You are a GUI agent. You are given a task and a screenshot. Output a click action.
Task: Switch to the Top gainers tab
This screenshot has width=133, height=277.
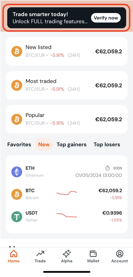pyautogui.click(x=72, y=145)
